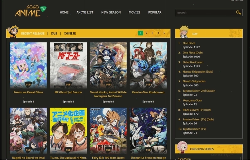Click Tensei Kizoku, Kantei Skill title link

[108, 94]
